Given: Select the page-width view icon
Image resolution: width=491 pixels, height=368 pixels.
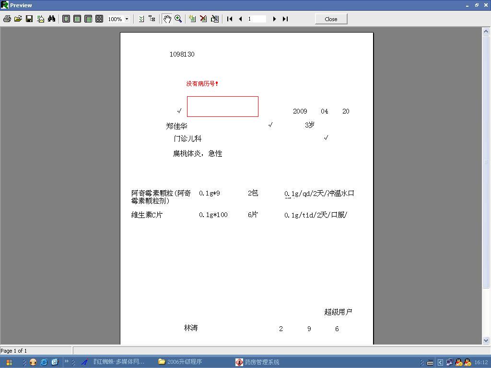Looking at the screenshot, I should click(77, 19).
